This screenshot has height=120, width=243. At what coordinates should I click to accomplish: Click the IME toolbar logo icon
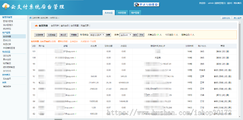(x=137, y=5)
